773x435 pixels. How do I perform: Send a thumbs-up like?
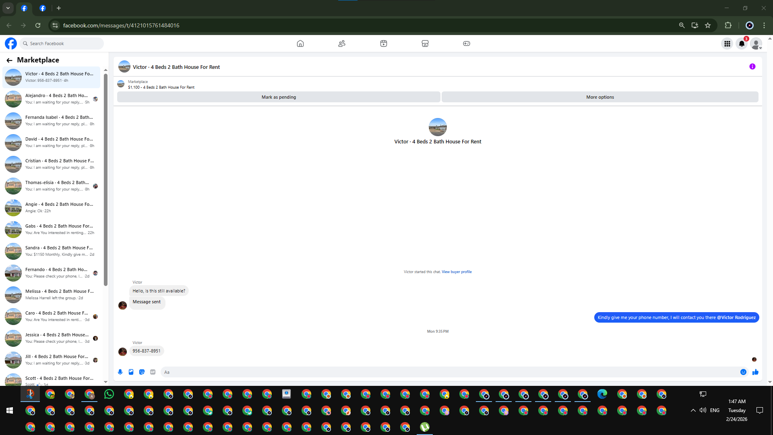coord(755,372)
